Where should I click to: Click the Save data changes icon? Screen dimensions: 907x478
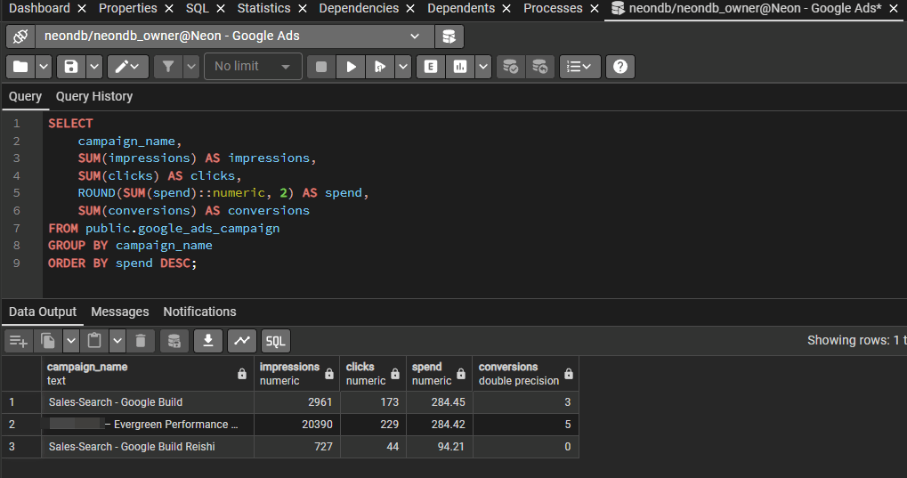pos(174,342)
